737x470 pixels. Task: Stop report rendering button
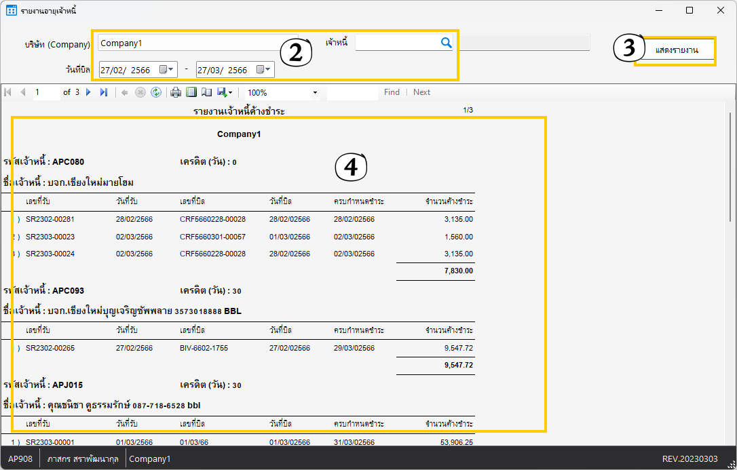pyautogui.click(x=140, y=92)
